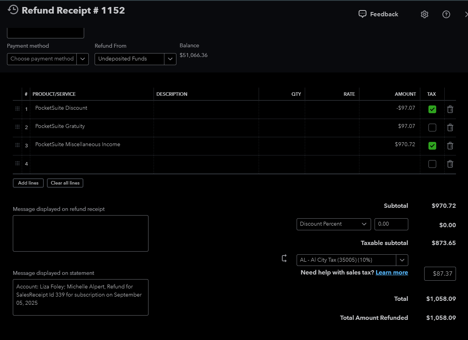Uncheck tax for PocketSuite Discount
468x340 pixels.
pyautogui.click(x=432, y=109)
